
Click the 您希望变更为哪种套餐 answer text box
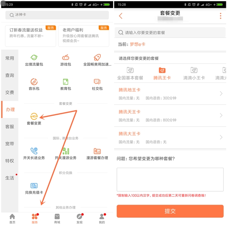170,180
